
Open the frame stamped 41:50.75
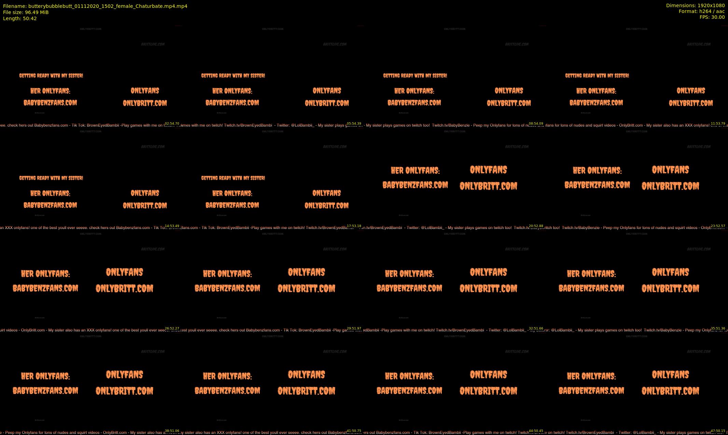coord(273,383)
